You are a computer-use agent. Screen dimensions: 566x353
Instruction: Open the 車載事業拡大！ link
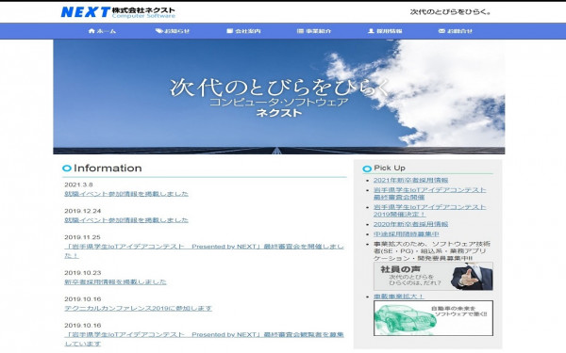click(x=398, y=297)
